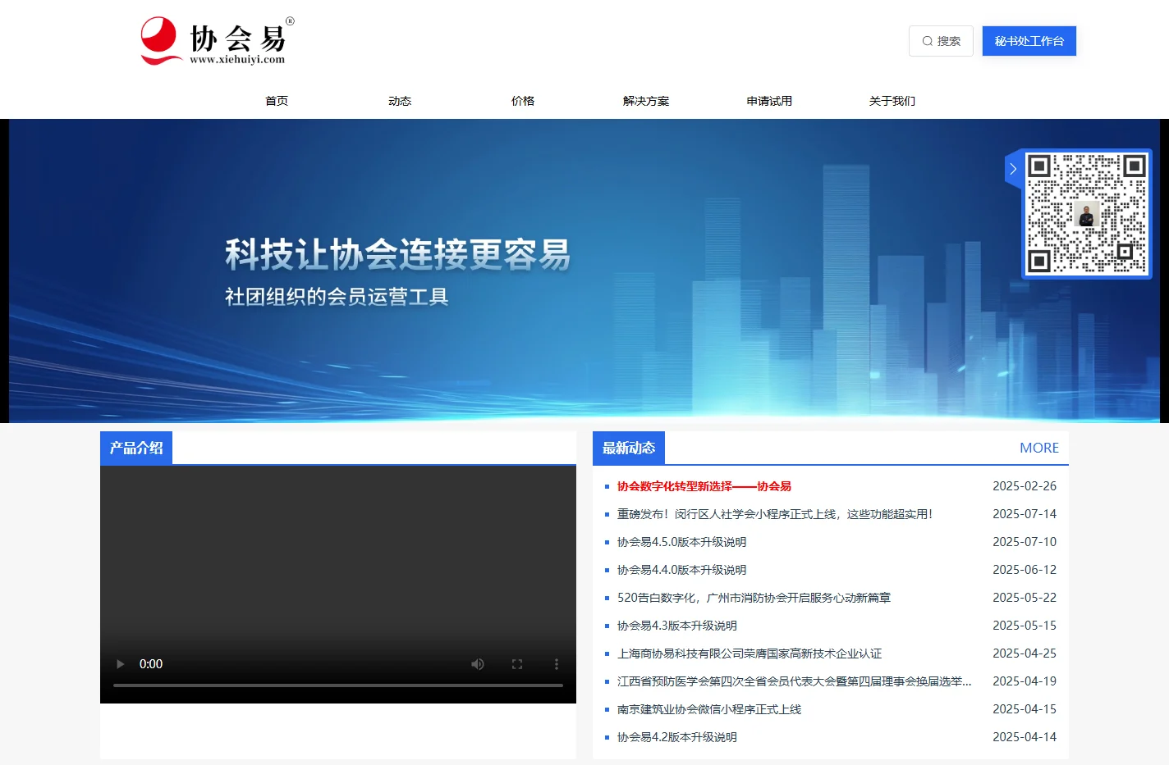Click the 协会易 logo

[218, 41]
